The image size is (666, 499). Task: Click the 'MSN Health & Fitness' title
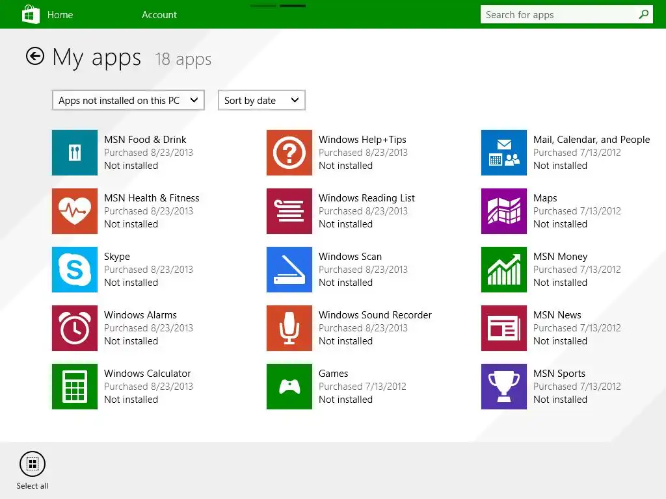[152, 198]
